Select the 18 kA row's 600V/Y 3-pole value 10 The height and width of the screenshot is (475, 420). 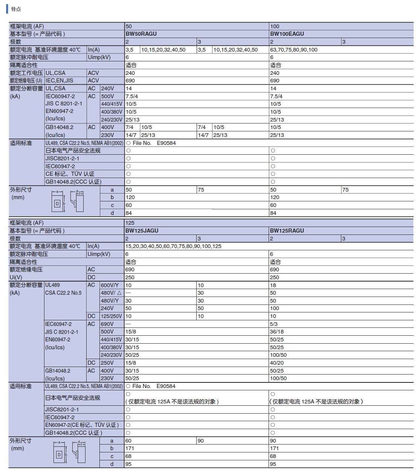pyautogui.click(x=201, y=285)
